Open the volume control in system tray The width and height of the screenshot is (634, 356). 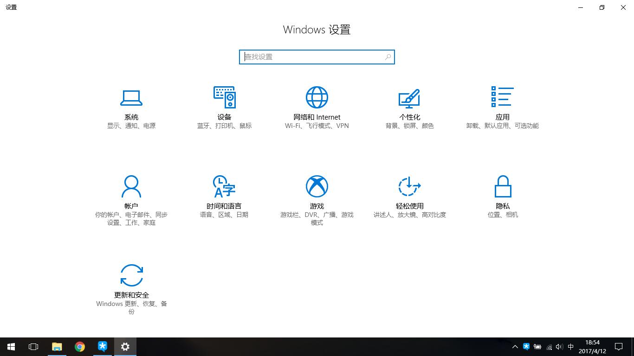[x=559, y=347]
